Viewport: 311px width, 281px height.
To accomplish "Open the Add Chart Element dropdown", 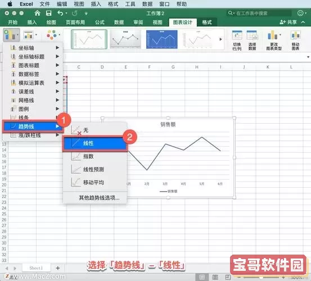I will [11, 35].
